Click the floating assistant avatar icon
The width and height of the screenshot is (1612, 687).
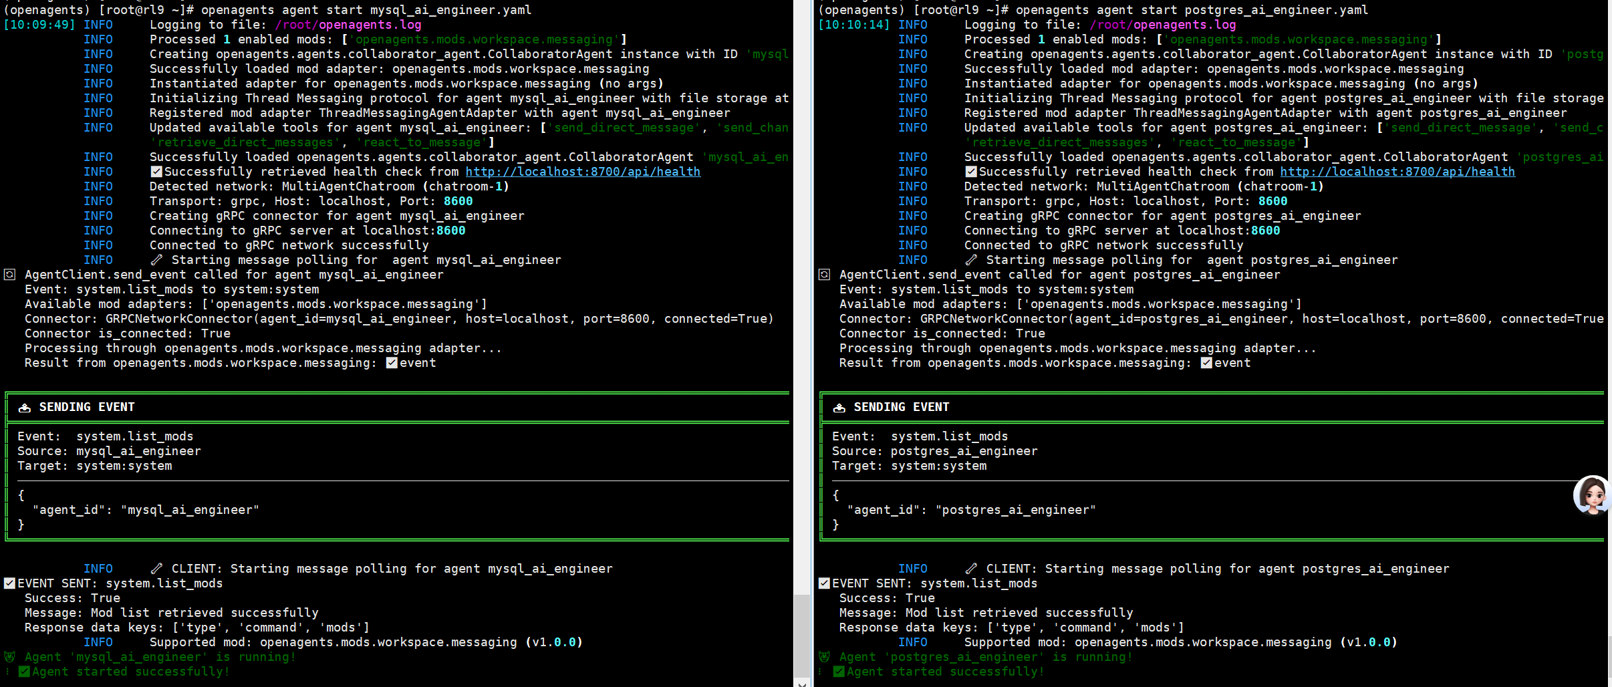pyautogui.click(x=1593, y=495)
